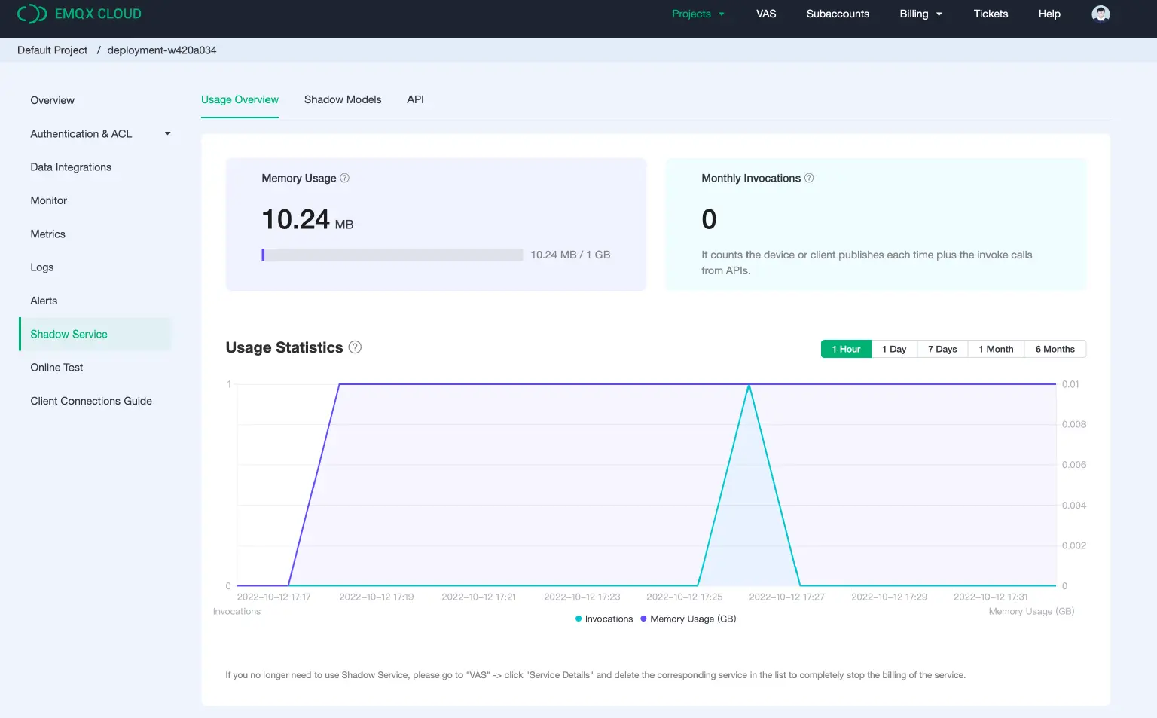Viewport: 1157px width, 718px height.
Task: Click the VAS menu item
Action: (x=766, y=14)
